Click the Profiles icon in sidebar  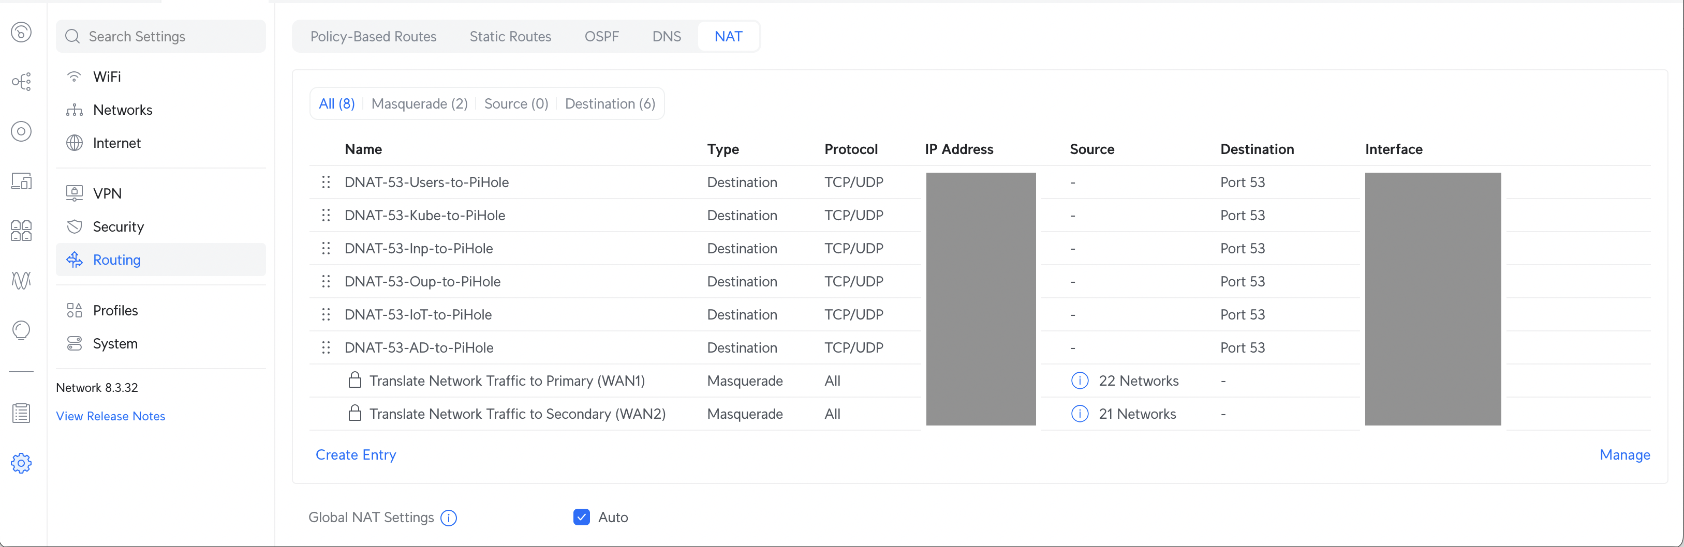click(x=75, y=310)
